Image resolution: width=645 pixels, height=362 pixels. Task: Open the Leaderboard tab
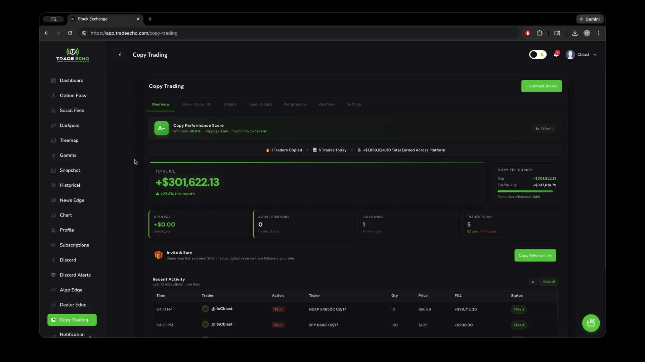tap(260, 104)
